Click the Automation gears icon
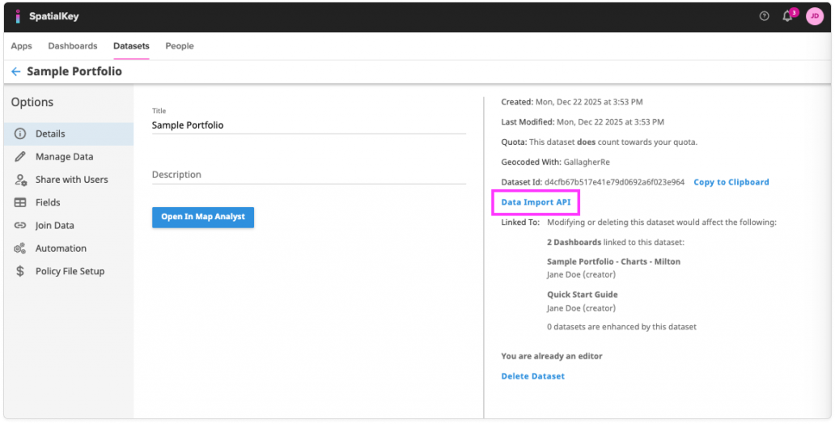 click(x=20, y=248)
